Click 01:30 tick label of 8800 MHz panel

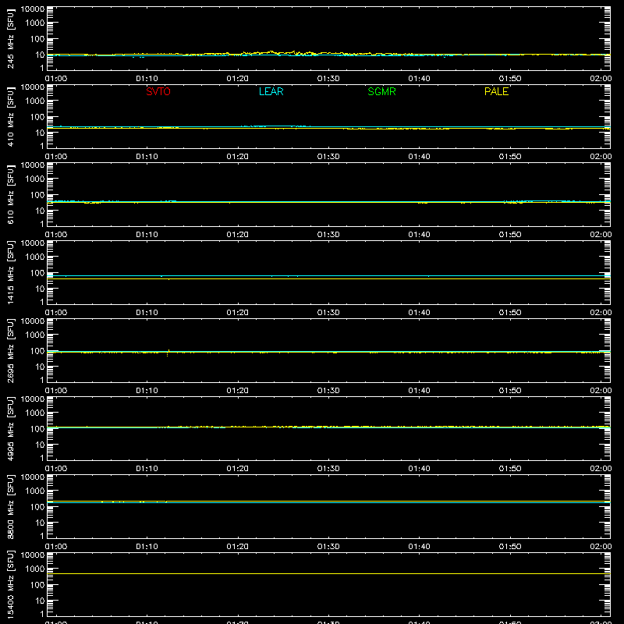328,547
